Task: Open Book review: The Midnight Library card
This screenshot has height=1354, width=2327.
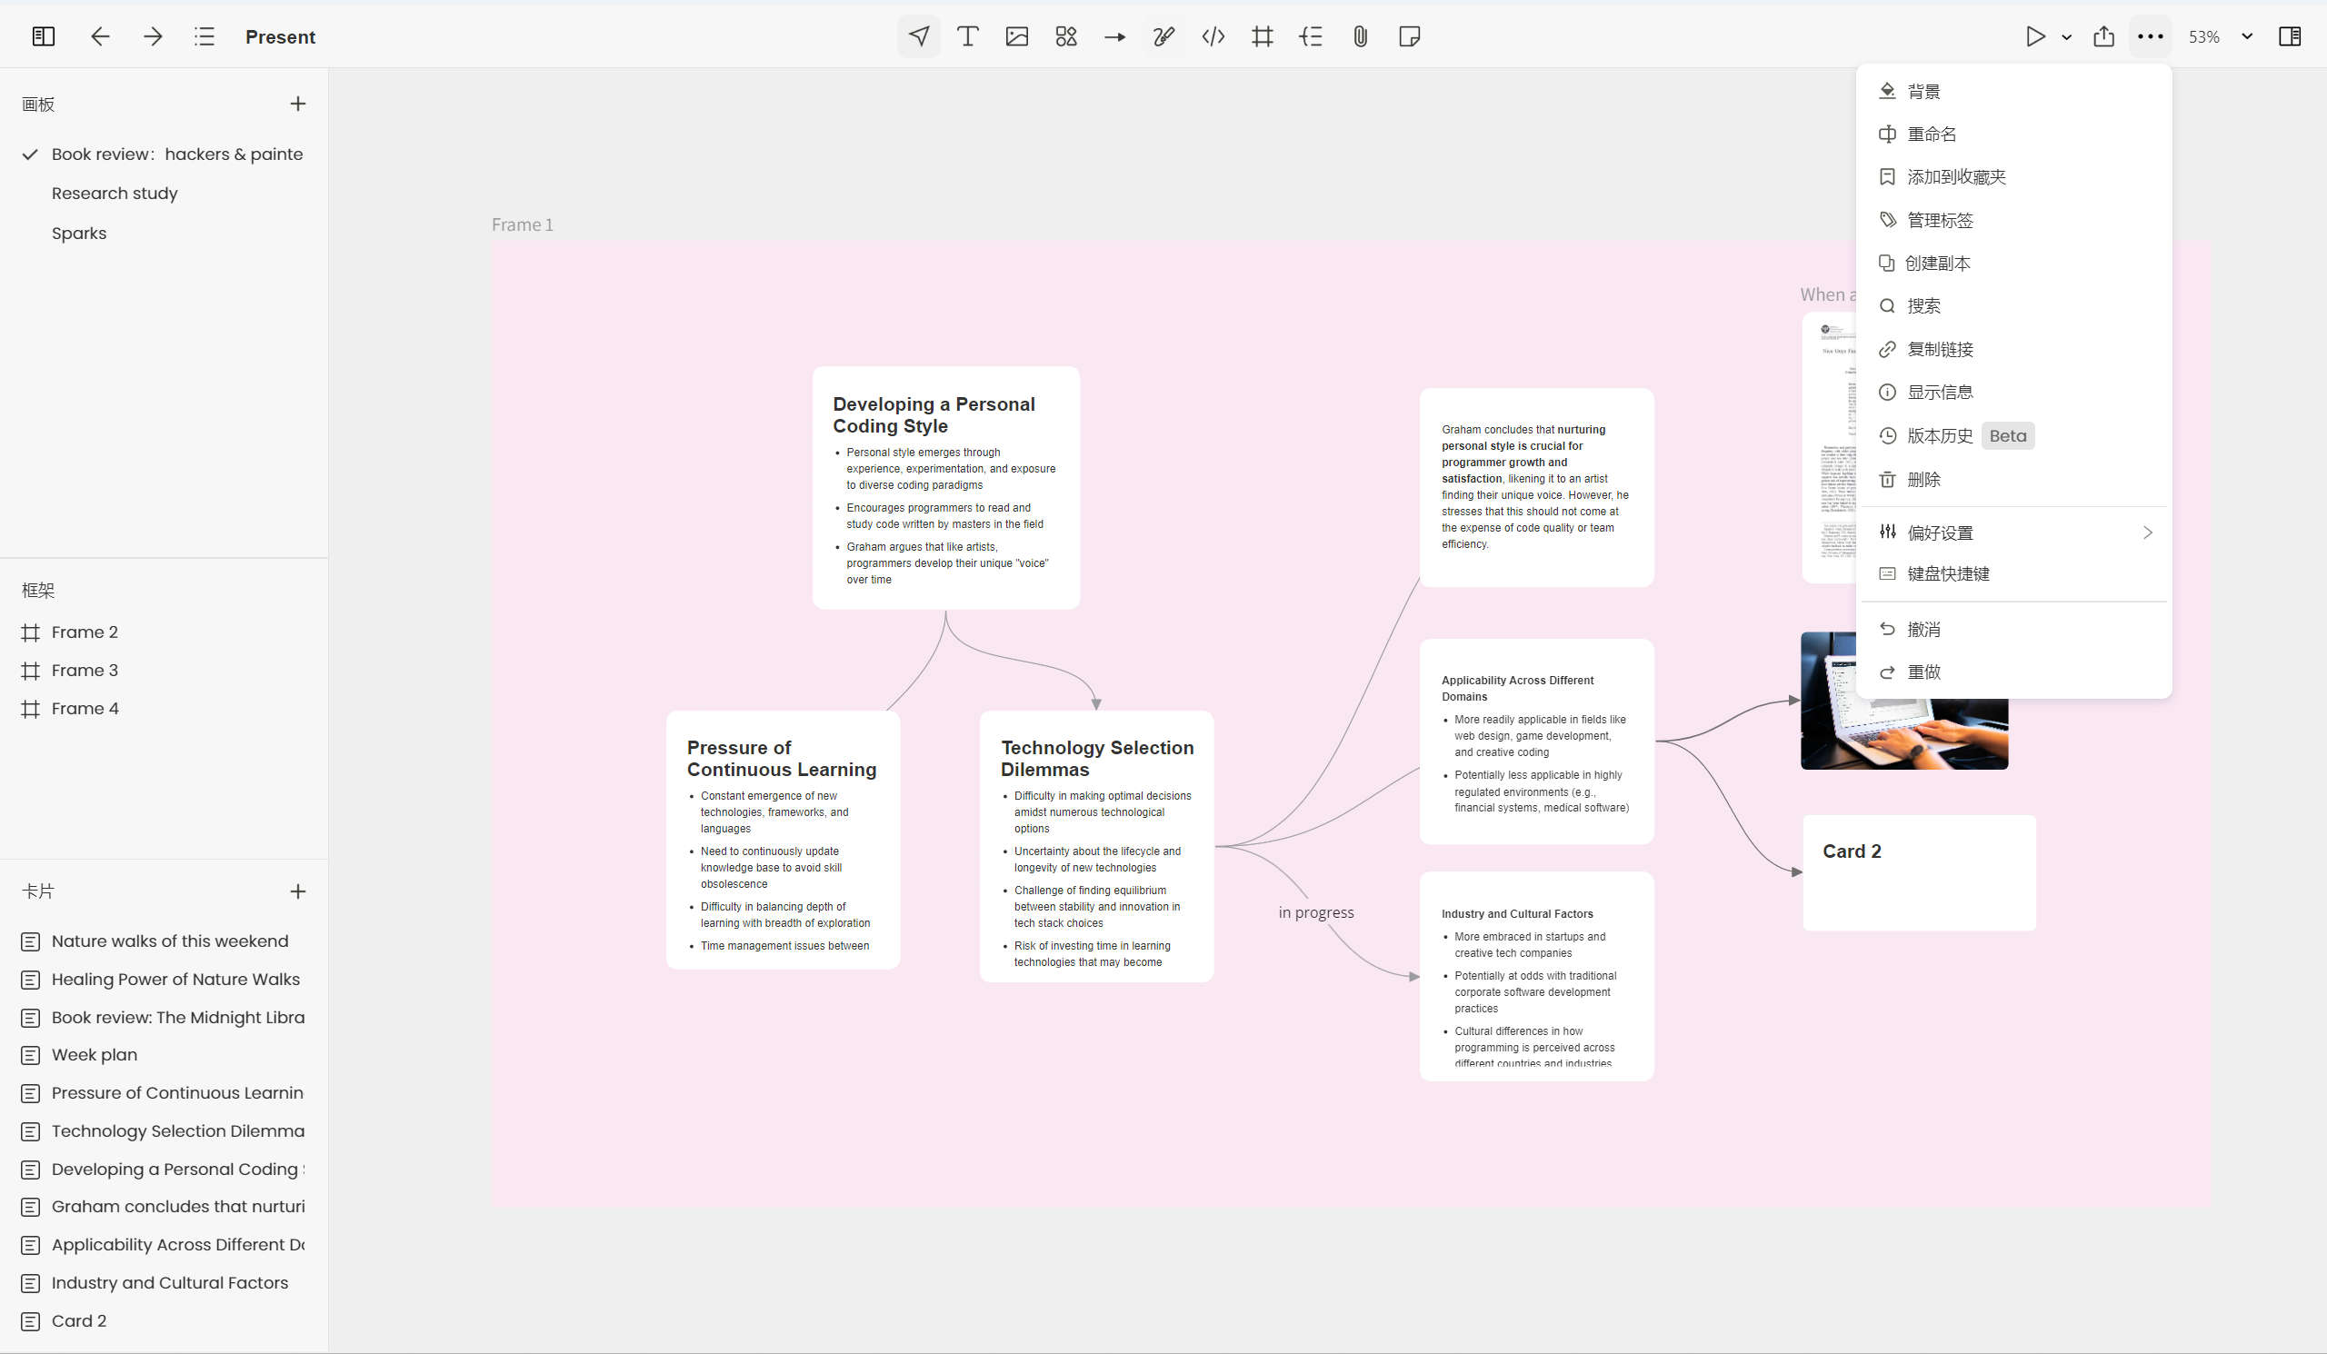Action: click(x=164, y=1016)
